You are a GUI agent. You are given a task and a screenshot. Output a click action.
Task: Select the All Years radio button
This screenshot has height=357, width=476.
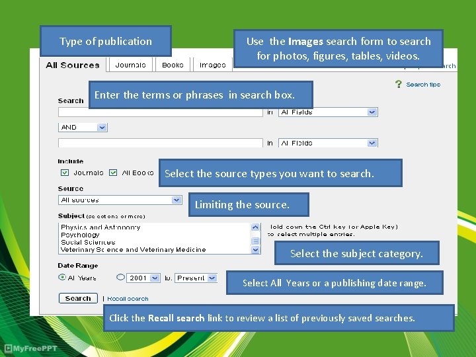(x=61, y=277)
